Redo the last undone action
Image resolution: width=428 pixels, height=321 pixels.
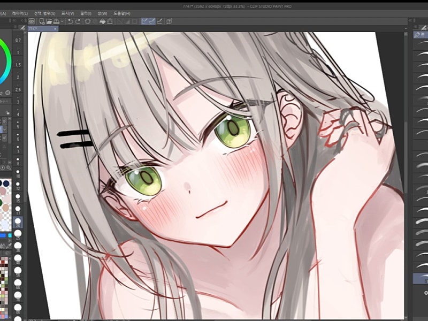(78, 21)
